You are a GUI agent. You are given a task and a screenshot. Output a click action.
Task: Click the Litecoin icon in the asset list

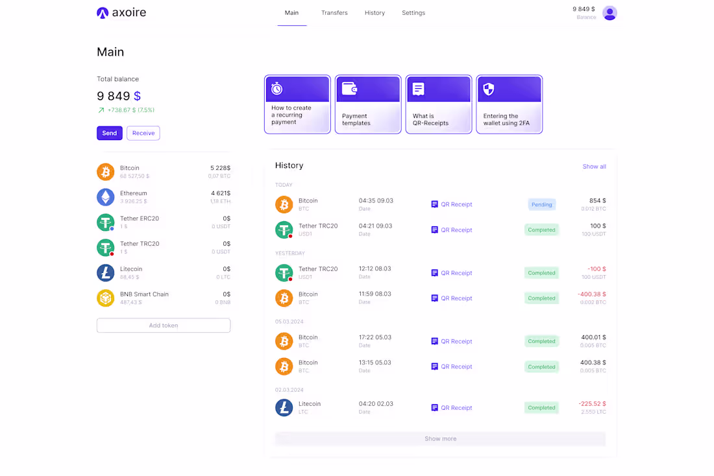(106, 272)
